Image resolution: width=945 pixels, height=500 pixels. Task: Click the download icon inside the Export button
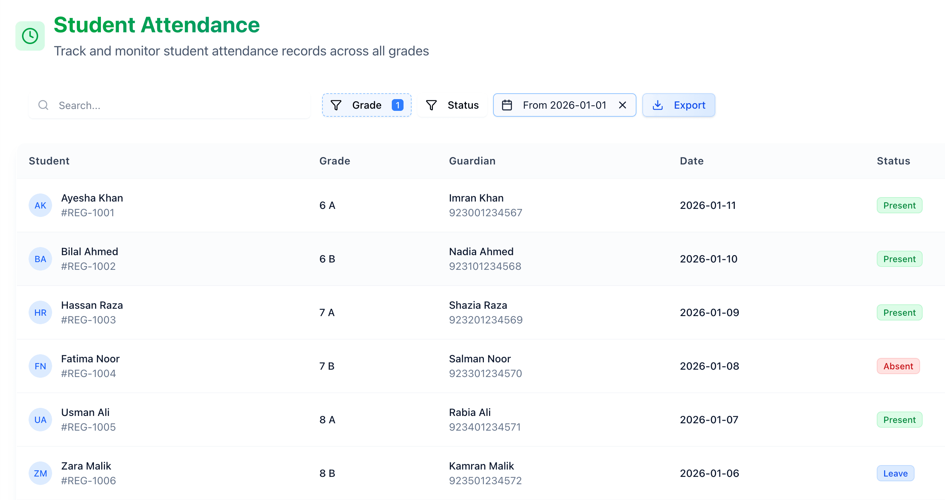click(658, 105)
